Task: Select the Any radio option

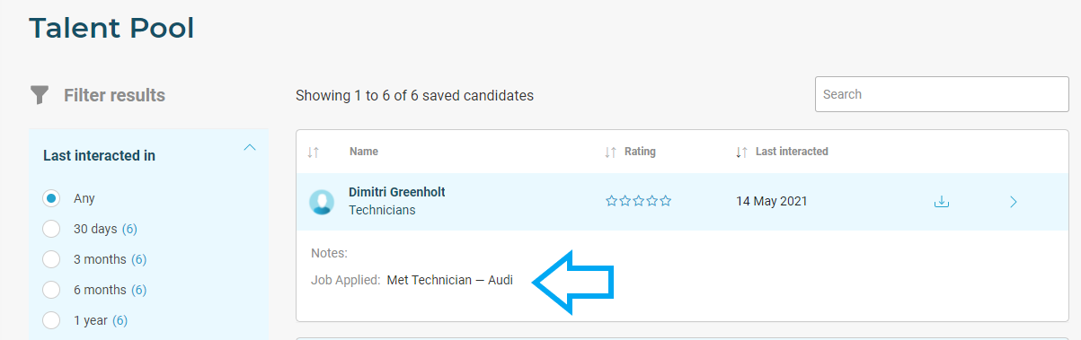Action: 52,198
